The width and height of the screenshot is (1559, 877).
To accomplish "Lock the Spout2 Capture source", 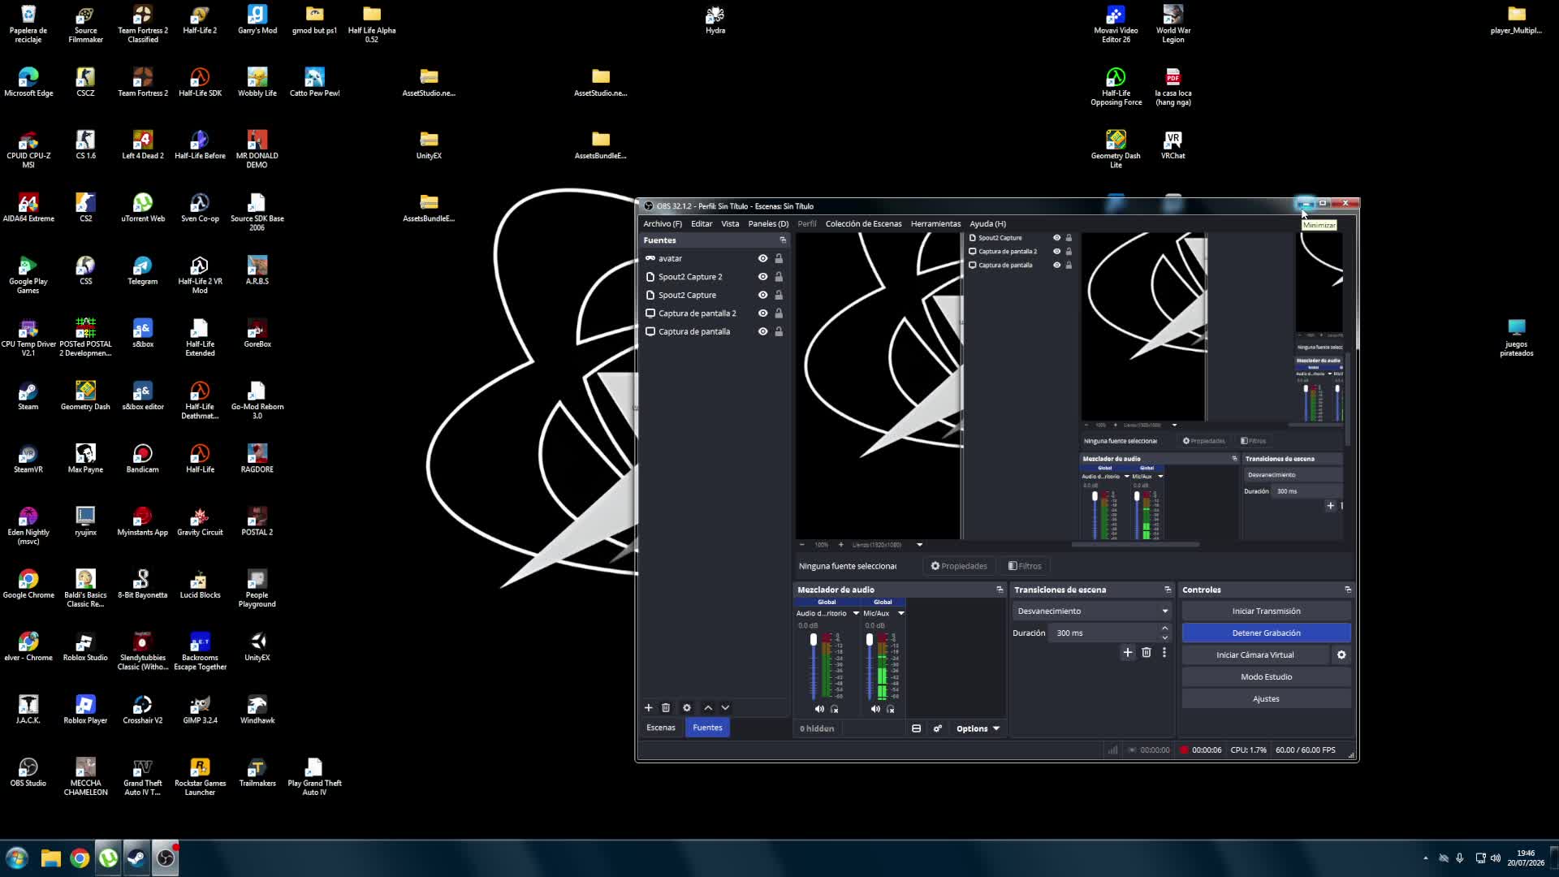I will point(779,295).
